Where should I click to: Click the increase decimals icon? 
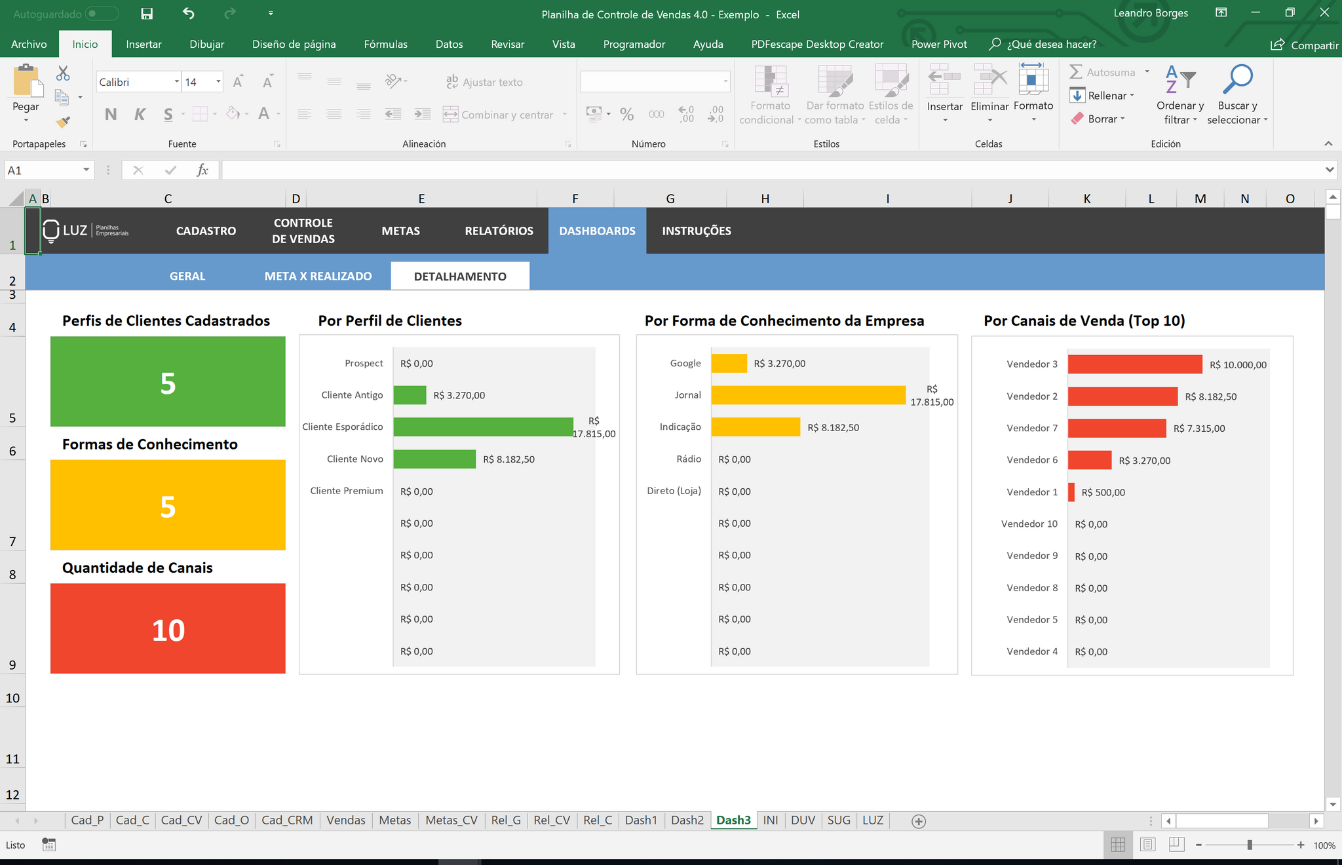(686, 114)
